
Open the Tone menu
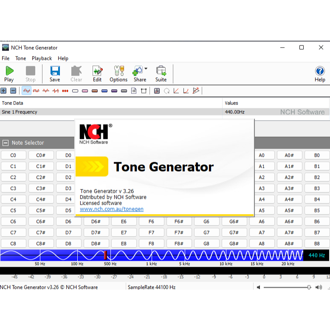coord(21,58)
